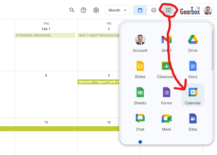Click the Google apps grid button
The width and height of the screenshot is (217, 155).
pyautogui.click(x=168, y=10)
